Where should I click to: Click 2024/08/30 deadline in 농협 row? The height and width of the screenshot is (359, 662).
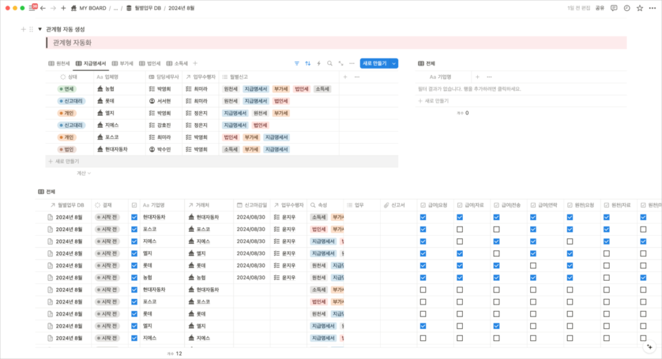[x=251, y=278]
